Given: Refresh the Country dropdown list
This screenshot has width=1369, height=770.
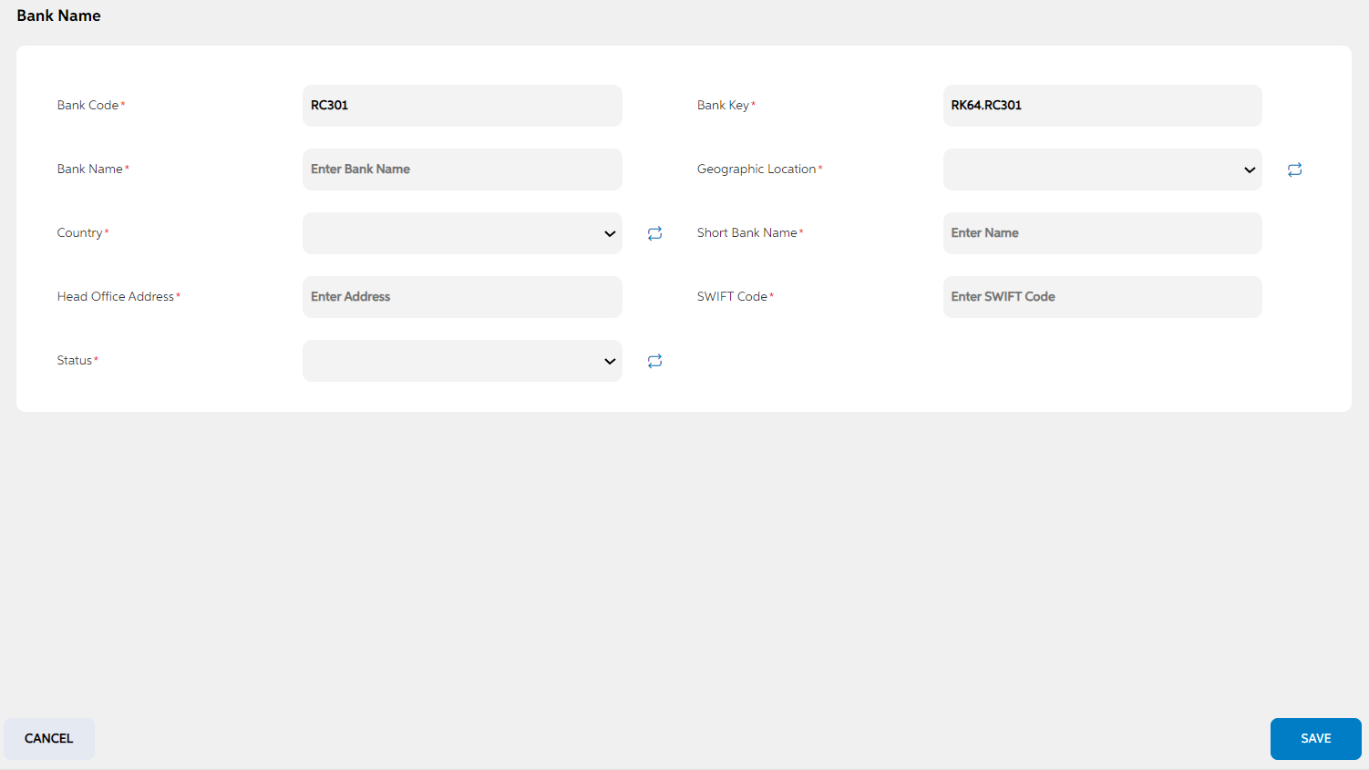Looking at the screenshot, I should point(654,233).
